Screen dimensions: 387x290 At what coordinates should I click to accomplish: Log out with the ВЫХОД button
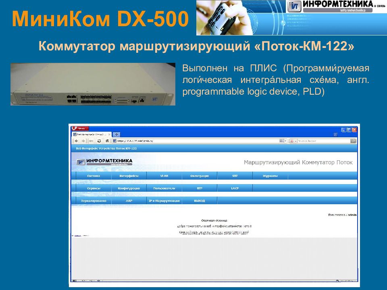coord(200,201)
